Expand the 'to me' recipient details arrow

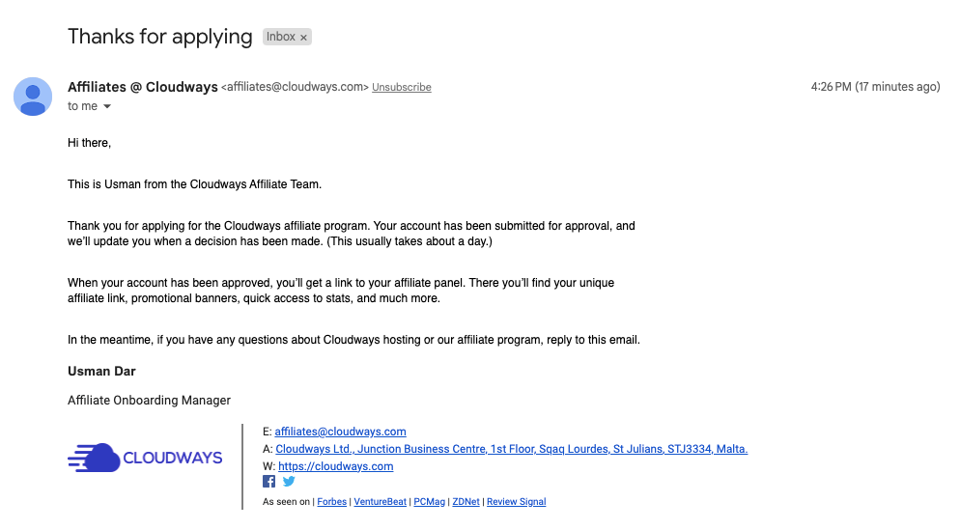pyautogui.click(x=107, y=106)
